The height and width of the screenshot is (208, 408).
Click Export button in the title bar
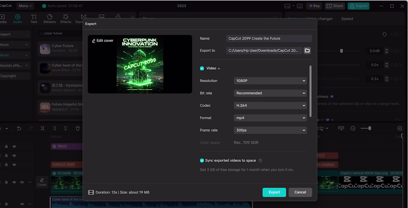click(x=358, y=6)
